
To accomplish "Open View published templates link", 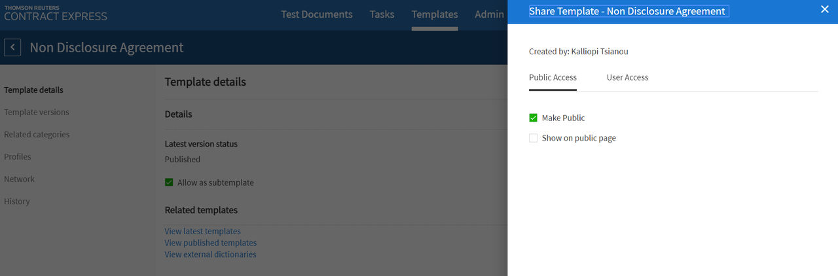I will click(x=211, y=243).
